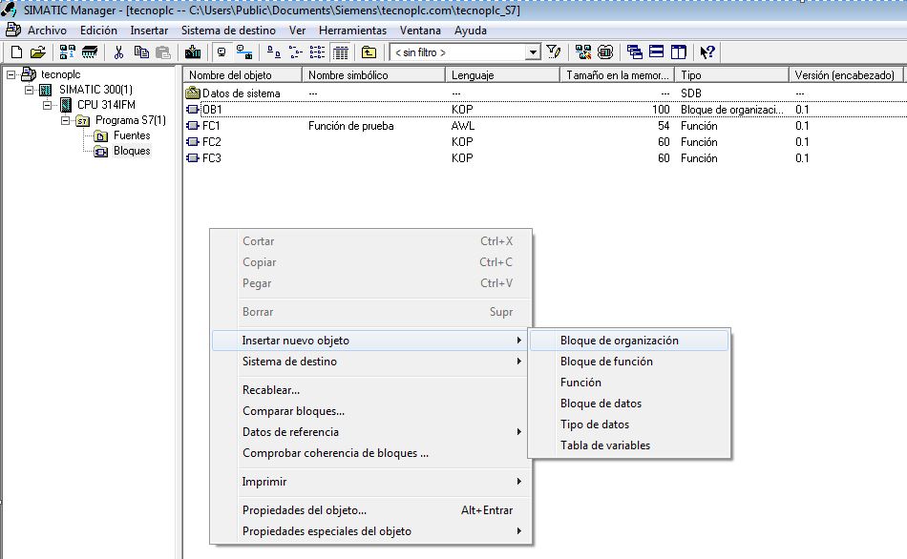Open the Herramientas menu
Image resolution: width=907 pixels, height=559 pixels.
(x=352, y=30)
